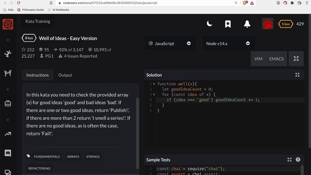Click the browser address bar URL
The width and height of the screenshot is (311, 175).
pyautogui.click(x=110, y=3)
